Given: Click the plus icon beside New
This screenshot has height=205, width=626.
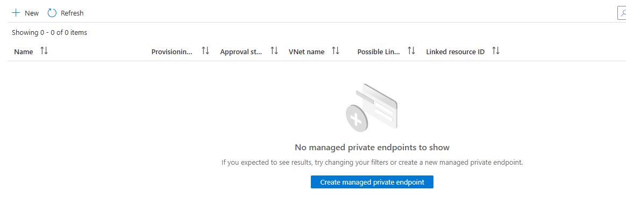Looking at the screenshot, I should pos(16,13).
